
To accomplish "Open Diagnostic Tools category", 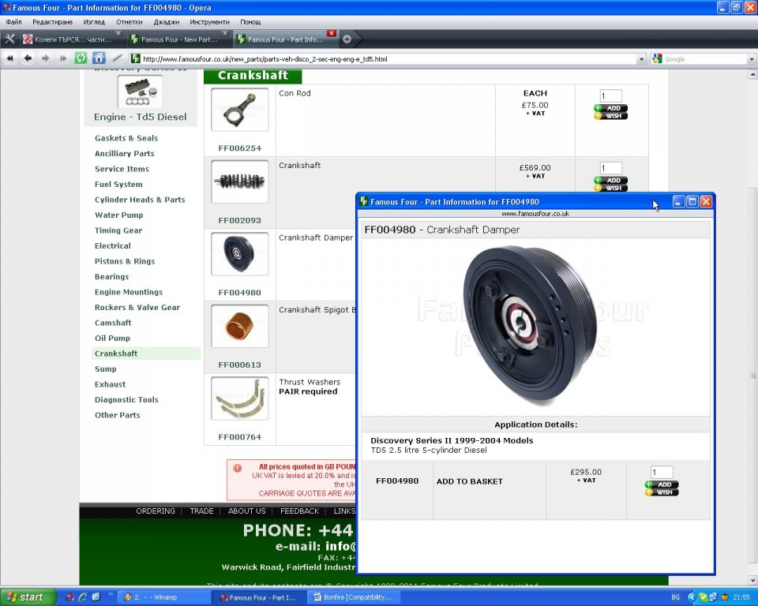I will [126, 399].
